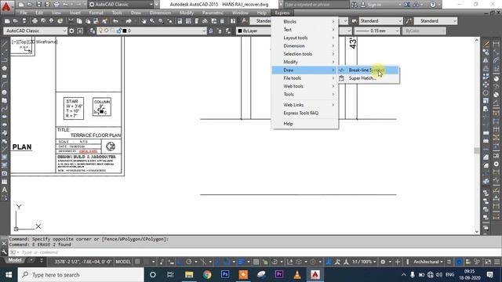502x282 pixels.
Task: Click the Workspace Settings gear beside AutoCAD Classic
Action: pyautogui.click(x=71, y=31)
